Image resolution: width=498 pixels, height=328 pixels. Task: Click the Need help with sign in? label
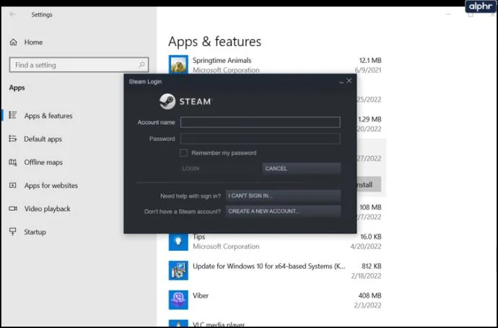191,196
